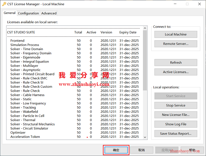
Task: Click Save Status Report... button
Action: point(176,134)
